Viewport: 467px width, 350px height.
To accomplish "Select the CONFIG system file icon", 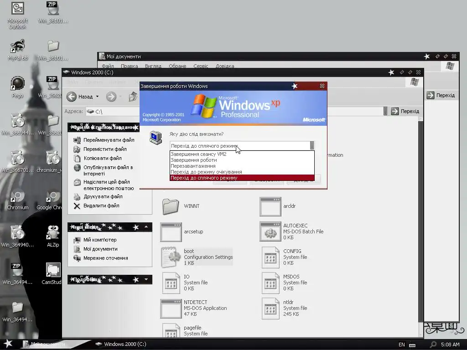I will [270, 257].
